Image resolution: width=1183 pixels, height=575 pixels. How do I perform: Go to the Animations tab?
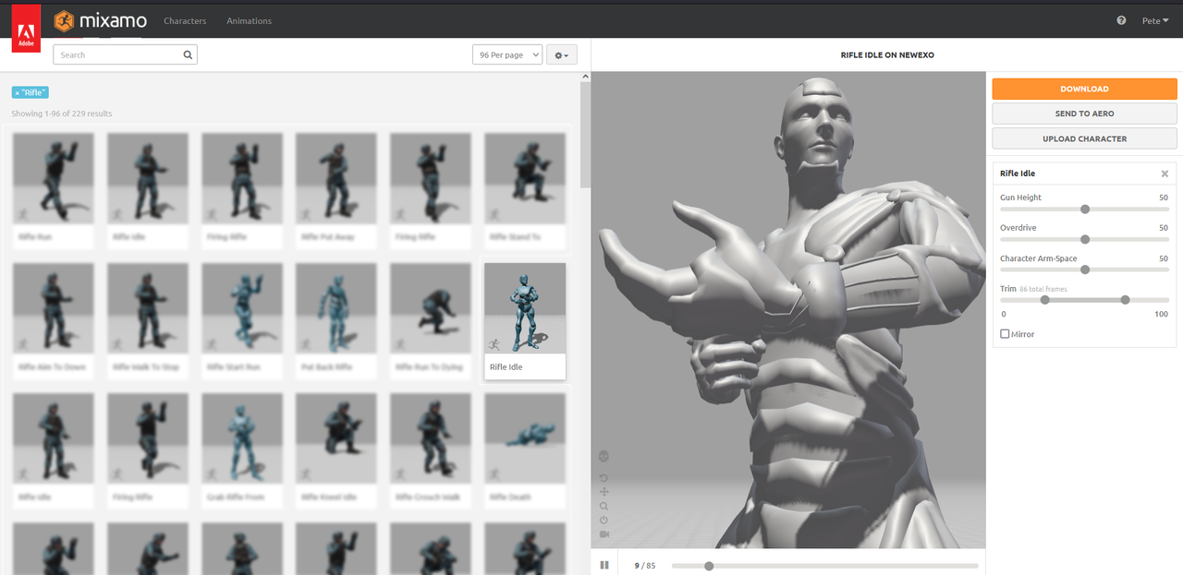pos(249,20)
